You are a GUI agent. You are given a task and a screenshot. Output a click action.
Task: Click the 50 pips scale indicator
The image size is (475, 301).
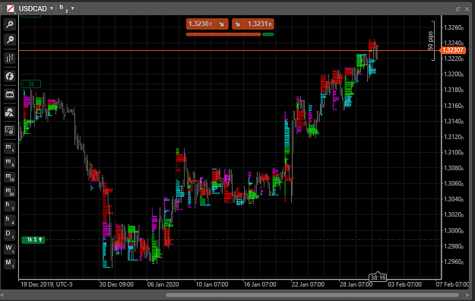(x=431, y=40)
